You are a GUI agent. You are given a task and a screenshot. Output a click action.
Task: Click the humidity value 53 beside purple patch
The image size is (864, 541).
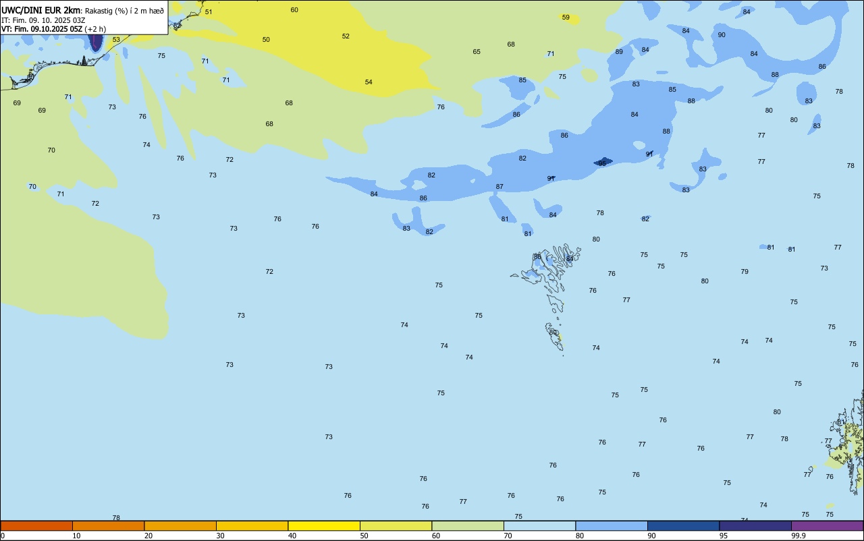(116, 40)
